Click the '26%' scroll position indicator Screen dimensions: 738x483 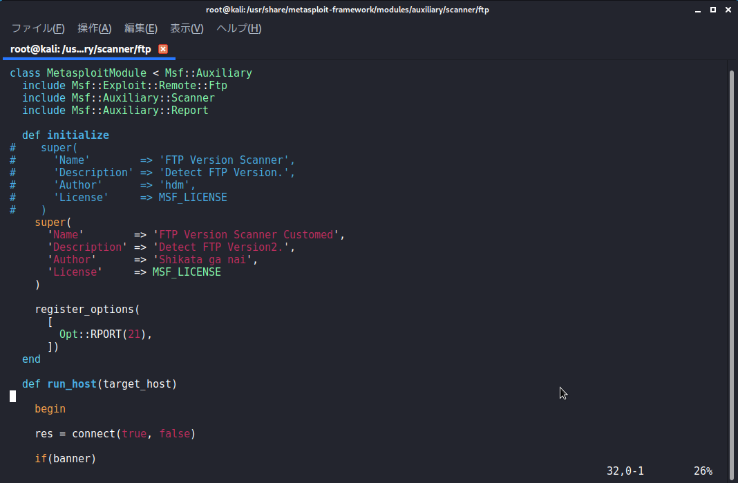[x=703, y=471]
